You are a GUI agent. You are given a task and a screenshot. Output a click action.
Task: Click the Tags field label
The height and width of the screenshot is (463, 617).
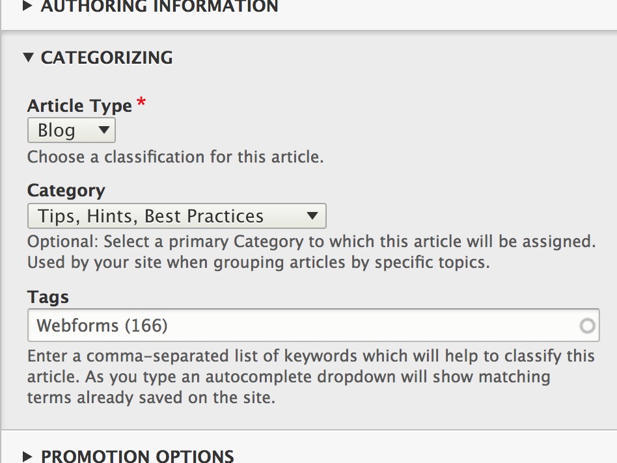tap(48, 297)
